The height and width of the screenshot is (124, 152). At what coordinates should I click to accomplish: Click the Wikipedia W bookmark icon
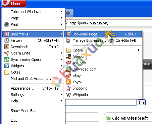point(68,95)
